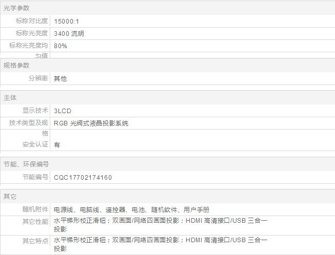Click the 其它 section header
The height and width of the screenshot is (255, 335).
click(10, 196)
